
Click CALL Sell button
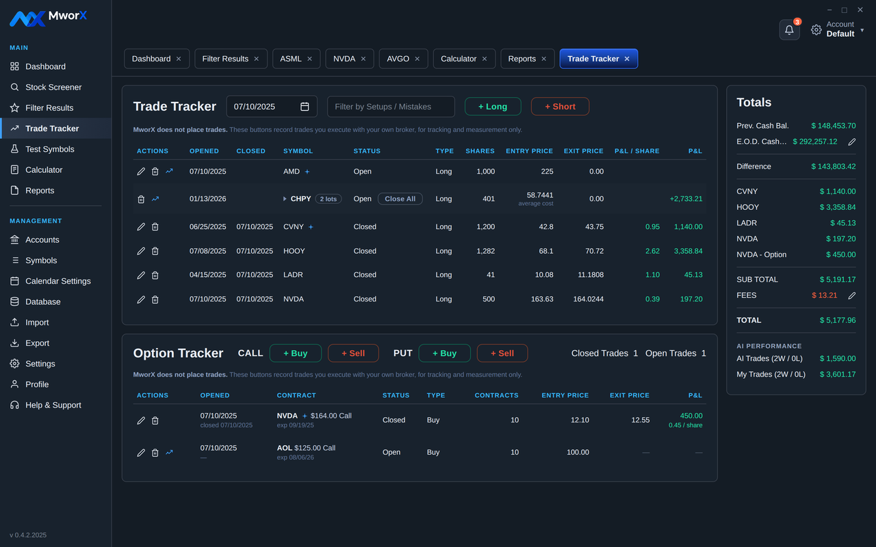[x=353, y=353]
